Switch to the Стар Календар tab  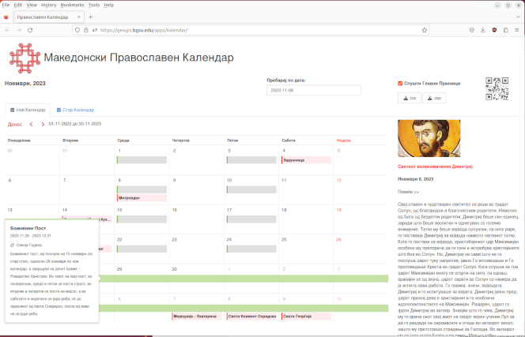[x=74, y=110]
